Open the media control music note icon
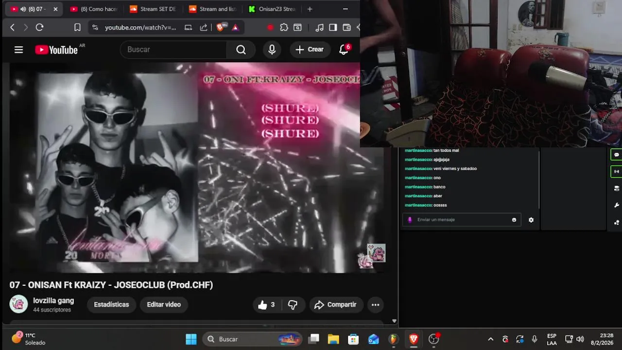 click(x=319, y=28)
